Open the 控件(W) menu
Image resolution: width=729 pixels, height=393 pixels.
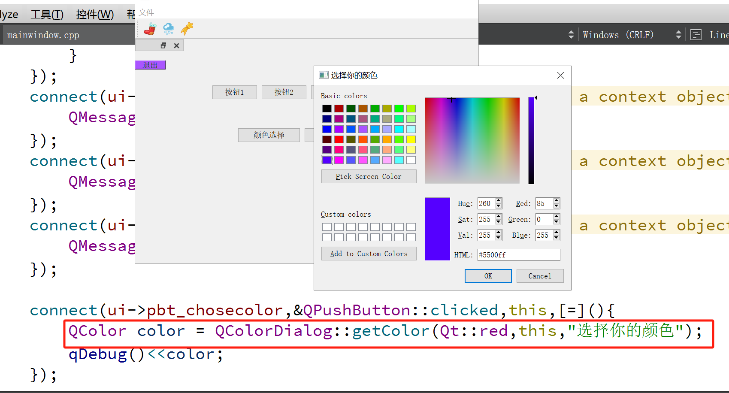click(x=95, y=15)
